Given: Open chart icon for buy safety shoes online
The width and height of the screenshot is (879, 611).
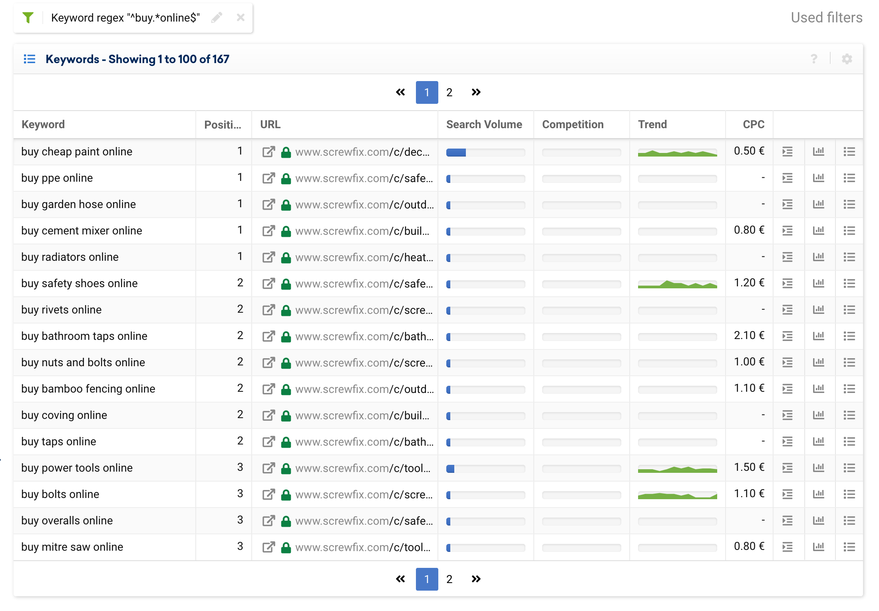Looking at the screenshot, I should click(x=819, y=284).
